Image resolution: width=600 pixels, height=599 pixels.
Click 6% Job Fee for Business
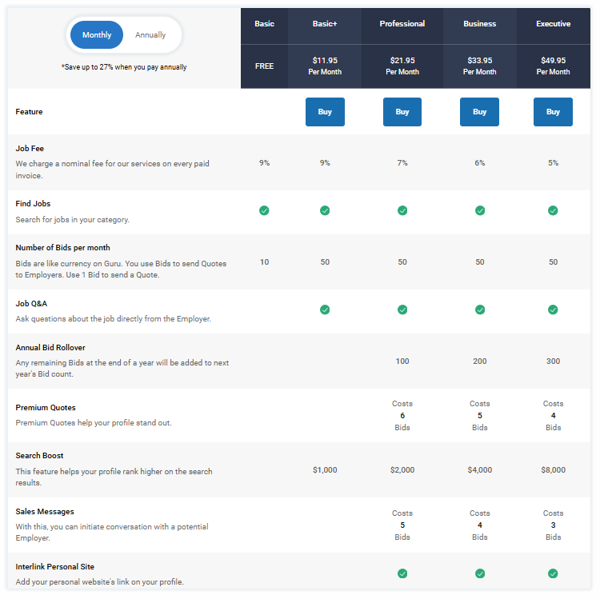pyautogui.click(x=480, y=163)
